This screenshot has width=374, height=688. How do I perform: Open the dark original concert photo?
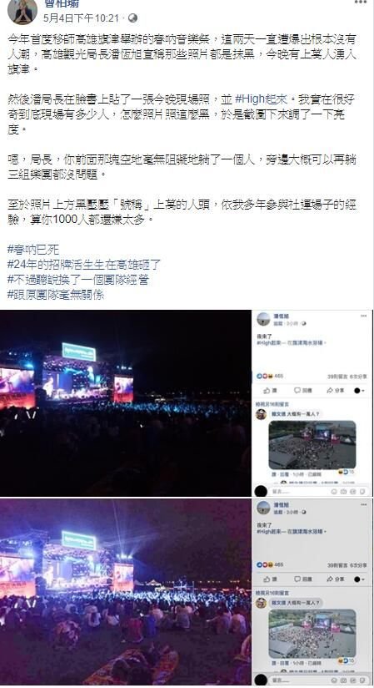pos(126,403)
